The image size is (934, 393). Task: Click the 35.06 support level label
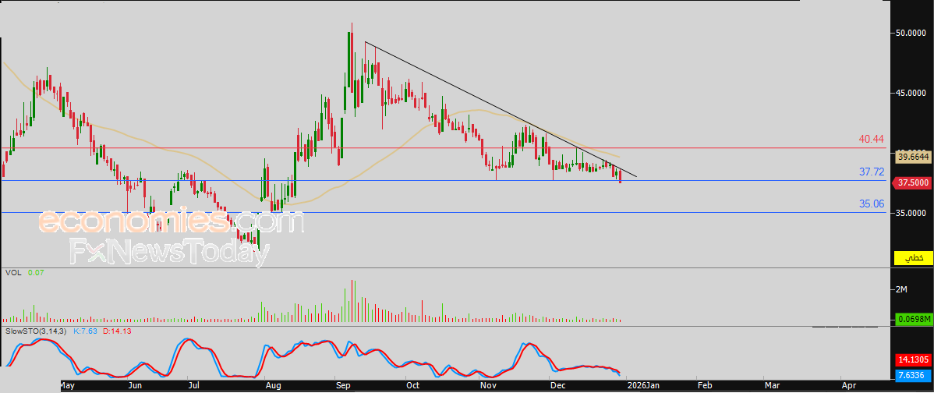pyautogui.click(x=871, y=204)
